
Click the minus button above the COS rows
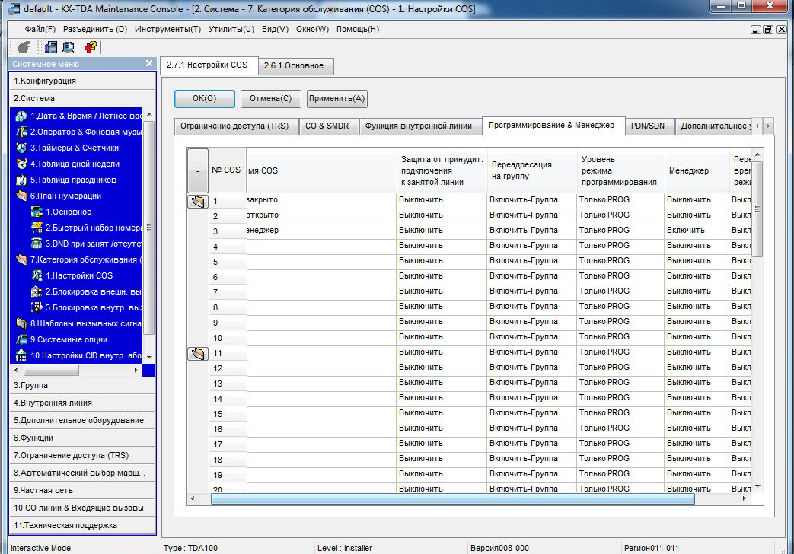197,170
